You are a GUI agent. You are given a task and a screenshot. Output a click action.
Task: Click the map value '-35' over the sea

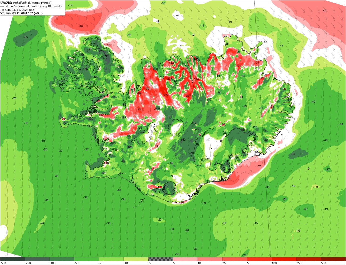[56, 176]
